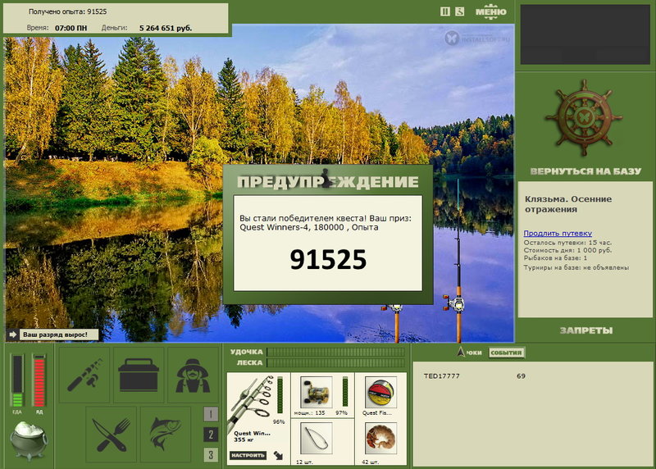This screenshot has height=469, width=656.
Task: Click Рыбаков на базе: 1 text
Action: click(x=555, y=257)
